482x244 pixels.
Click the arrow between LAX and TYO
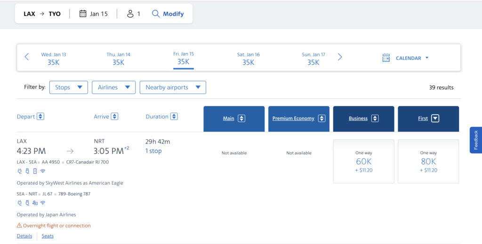(x=42, y=14)
